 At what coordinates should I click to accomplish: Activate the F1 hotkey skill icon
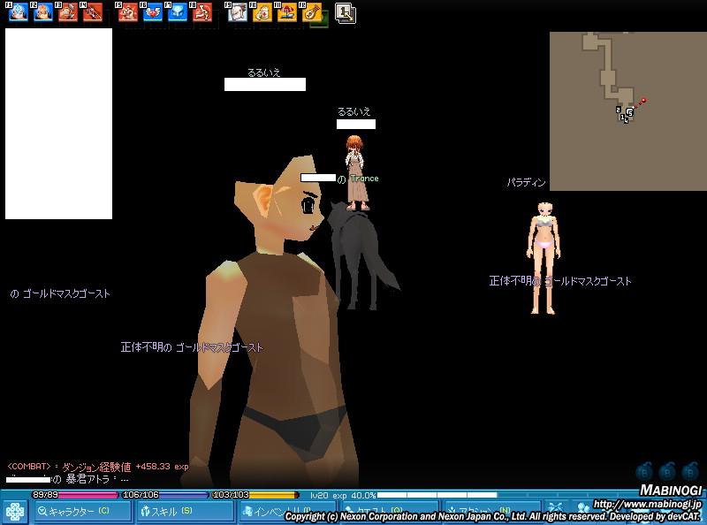point(19,12)
